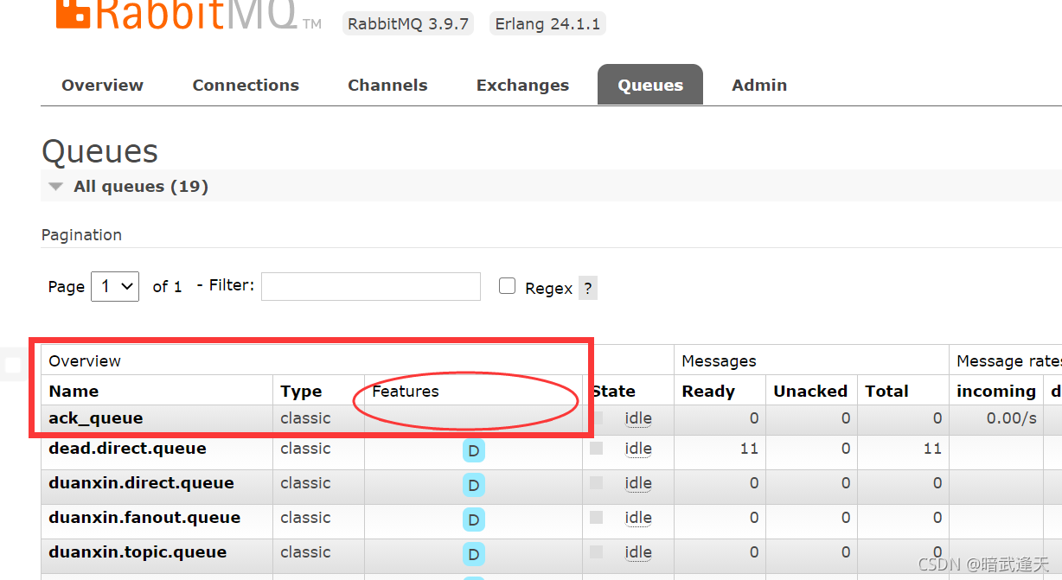Sort queues by Type column header
1062x580 pixels.
tap(301, 392)
